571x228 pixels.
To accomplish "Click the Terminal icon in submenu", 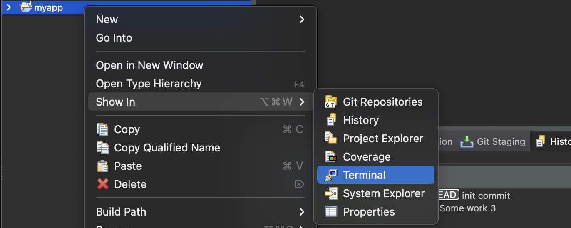I will point(330,175).
